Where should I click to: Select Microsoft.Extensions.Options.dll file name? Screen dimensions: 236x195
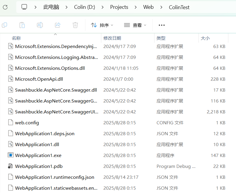pos(50,68)
